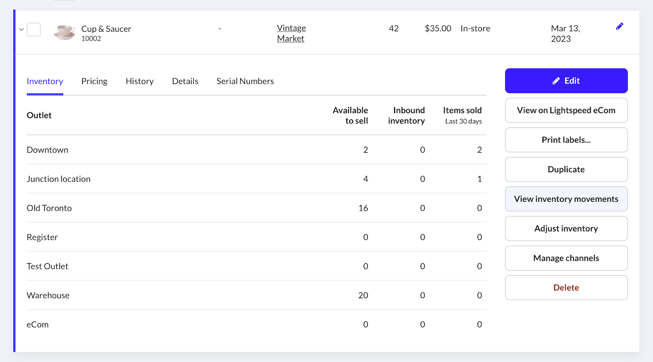Open the History tab
653x362 pixels.
(x=139, y=81)
